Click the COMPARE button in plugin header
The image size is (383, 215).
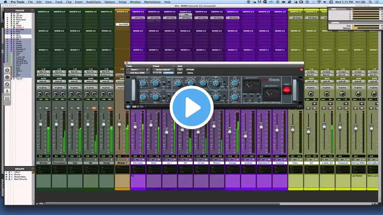tap(168, 73)
